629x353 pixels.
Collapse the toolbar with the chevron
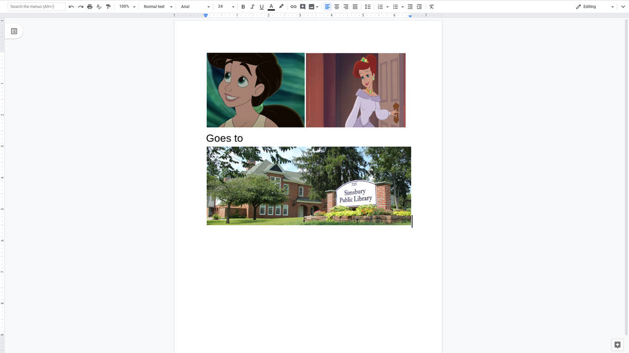tap(623, 7)
